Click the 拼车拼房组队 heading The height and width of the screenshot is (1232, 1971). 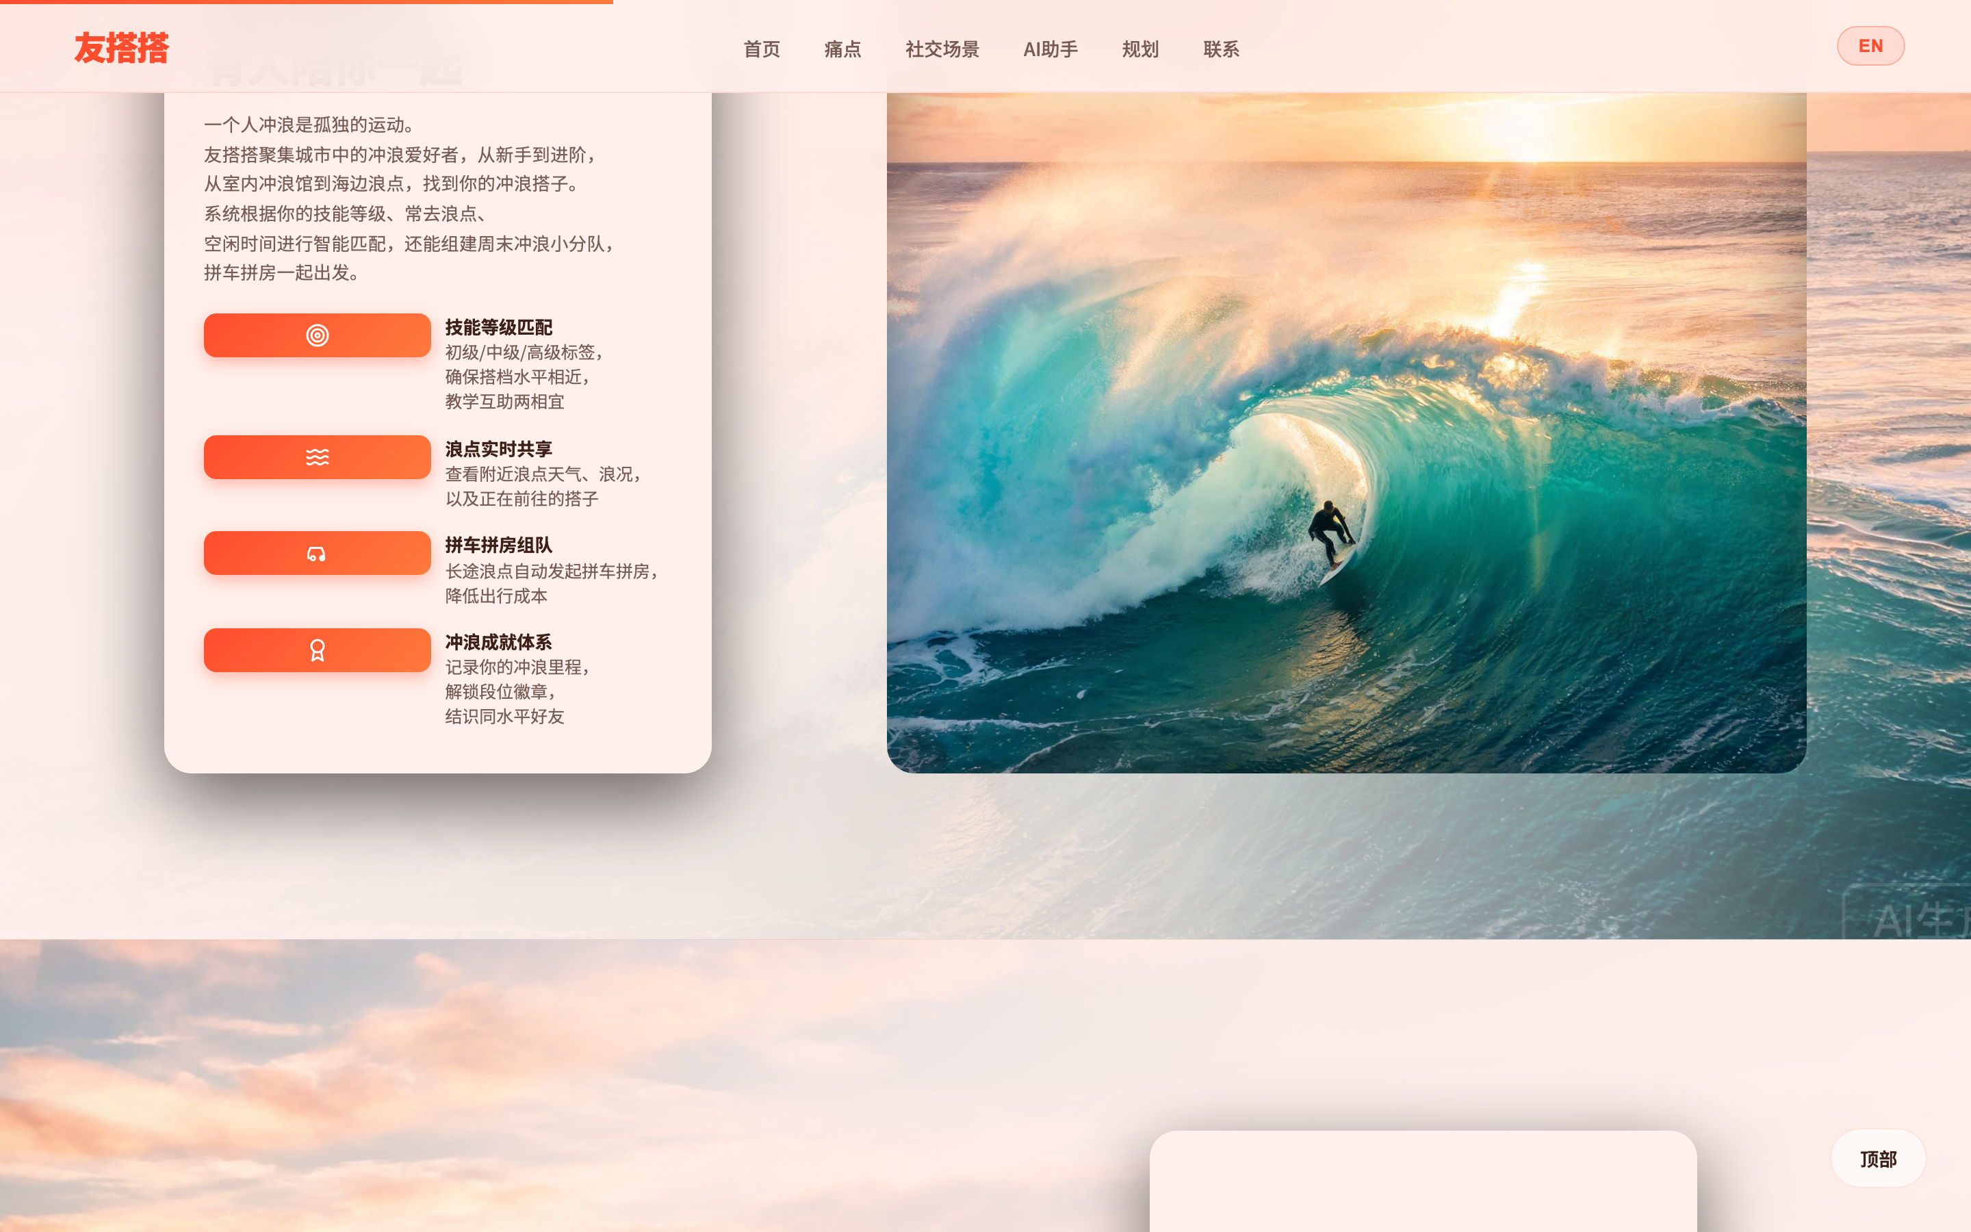(x=498, y=545)
